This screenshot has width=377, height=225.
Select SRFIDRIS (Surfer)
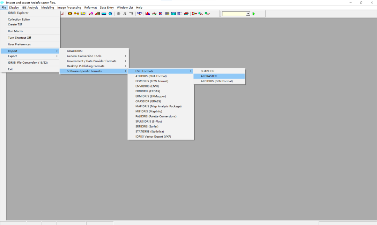click(161, 126)
